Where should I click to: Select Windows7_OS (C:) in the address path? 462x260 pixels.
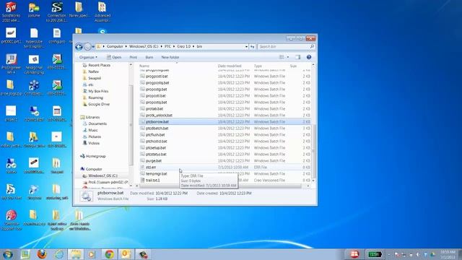pyautogui.click(x=144, y=46)
